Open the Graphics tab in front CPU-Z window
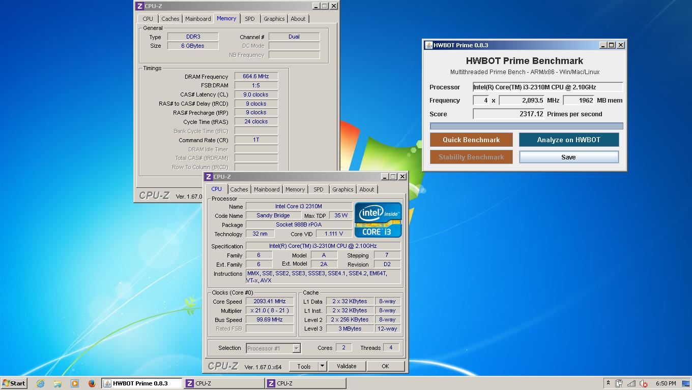This screenshot has height=390, width=692. click(342, 189)
